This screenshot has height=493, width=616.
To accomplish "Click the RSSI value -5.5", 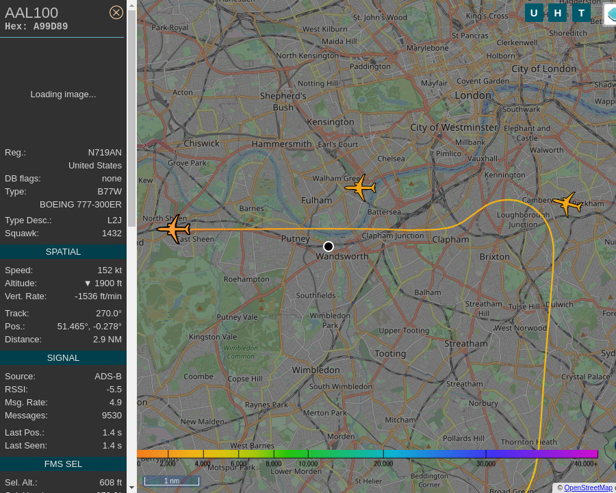I will [x=114, y=389].
